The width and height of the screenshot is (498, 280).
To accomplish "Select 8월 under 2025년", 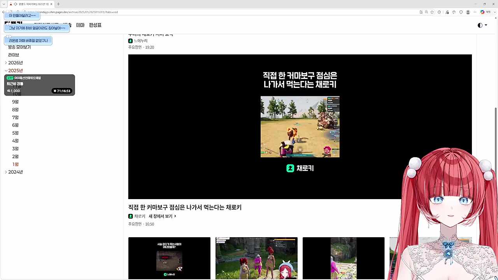I will (16, 109).
